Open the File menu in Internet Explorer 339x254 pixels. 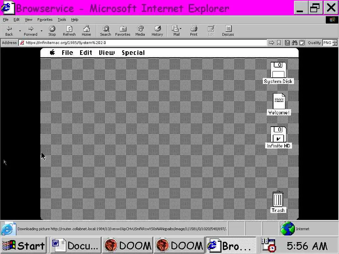click(6, 20)
